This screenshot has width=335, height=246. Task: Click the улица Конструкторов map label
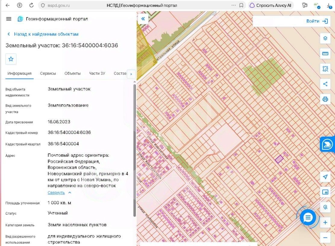point(149,165)
